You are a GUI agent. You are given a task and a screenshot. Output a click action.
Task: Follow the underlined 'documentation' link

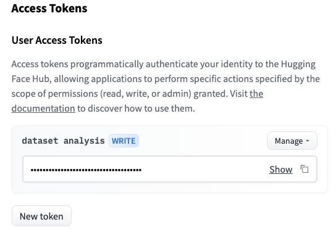click(x=43, y=109)
